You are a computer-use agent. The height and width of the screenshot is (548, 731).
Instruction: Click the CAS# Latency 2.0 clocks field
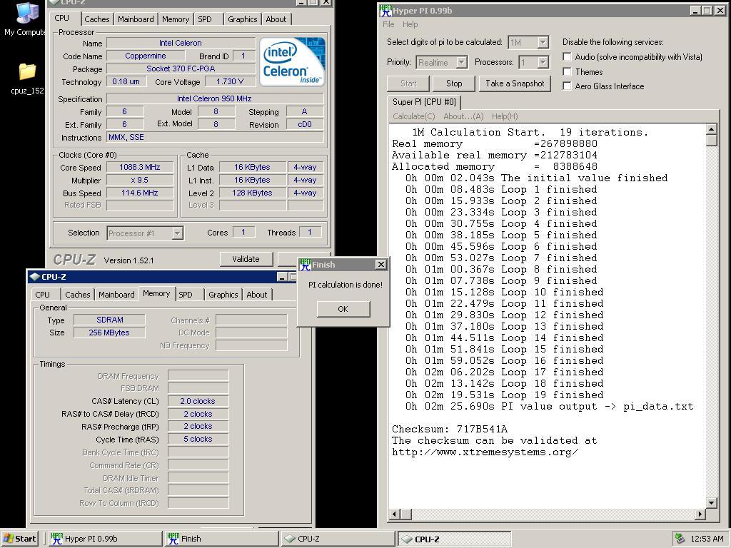(x=198, y=401)
